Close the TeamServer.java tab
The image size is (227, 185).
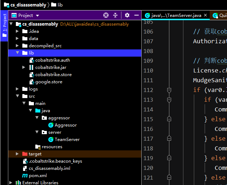[205, 15]
